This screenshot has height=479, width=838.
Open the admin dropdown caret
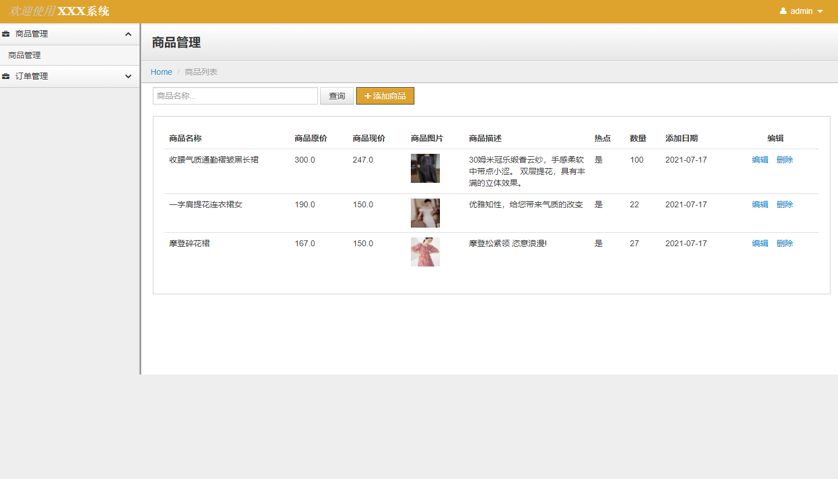pyautogui.click(x=820, y=12)
